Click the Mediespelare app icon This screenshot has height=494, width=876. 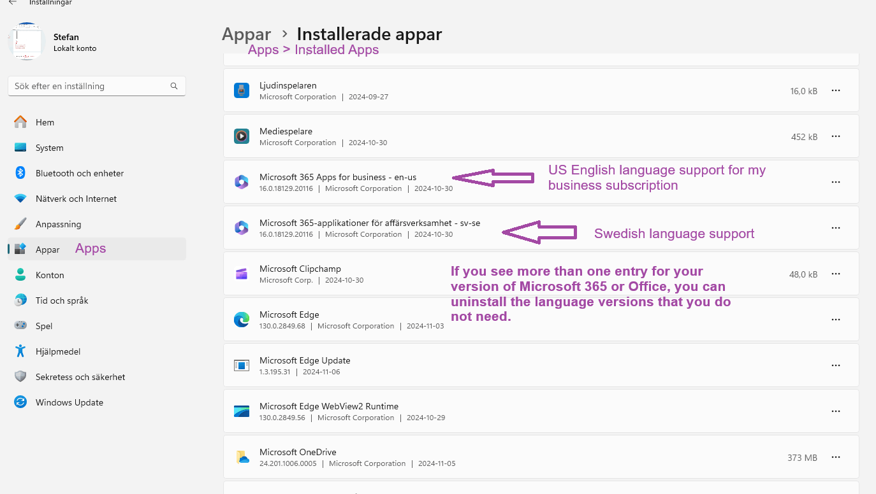(242, 136)
